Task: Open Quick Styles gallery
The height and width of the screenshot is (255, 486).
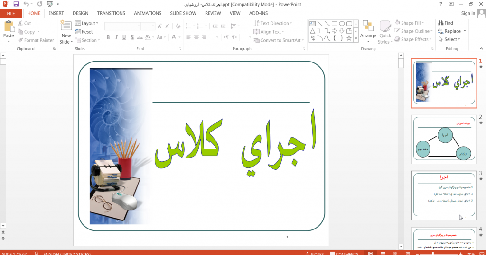Action: pos(385,33)
